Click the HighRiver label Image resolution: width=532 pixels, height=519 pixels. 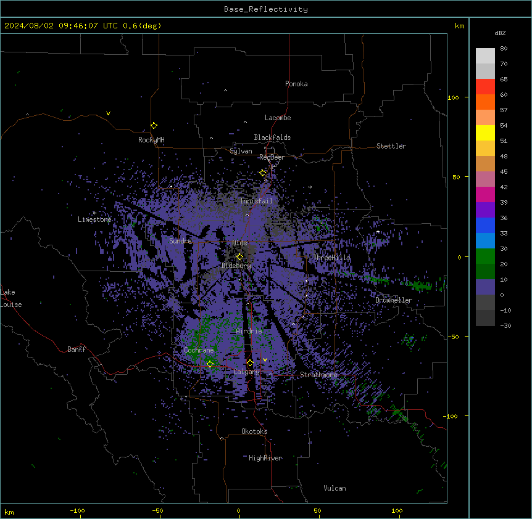coord(265,458)
